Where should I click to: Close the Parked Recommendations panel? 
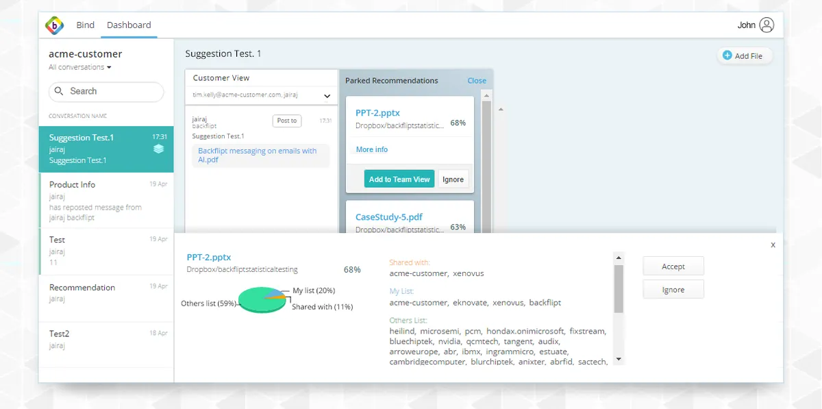[477, 80]
